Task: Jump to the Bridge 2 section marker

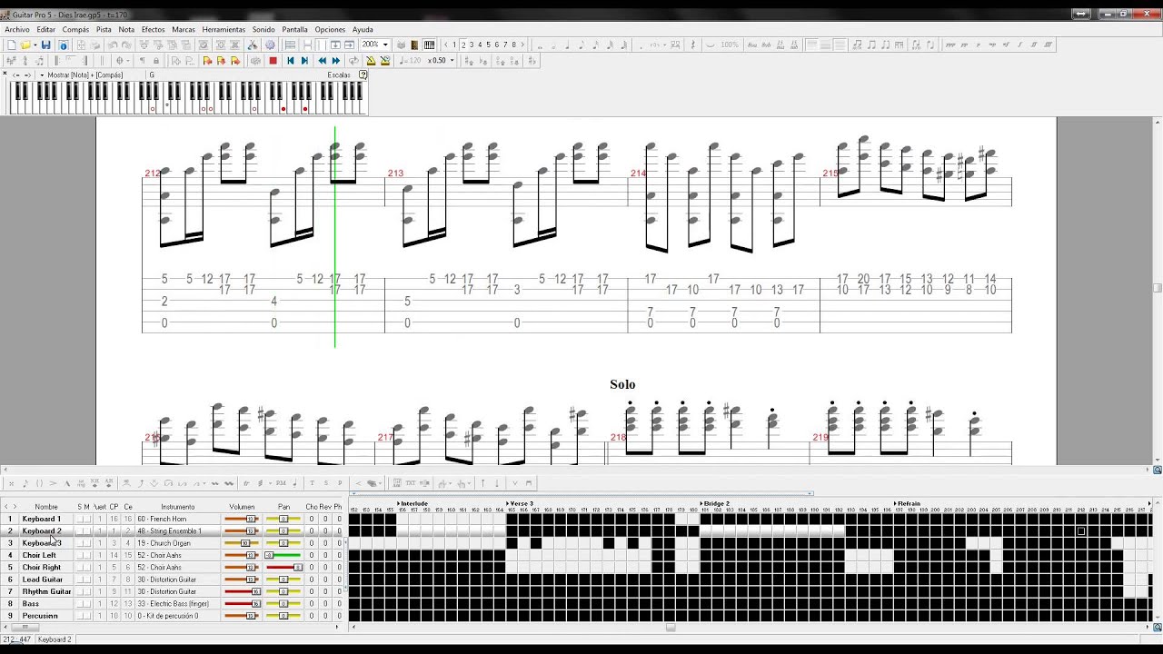Action: coord(715,503)
